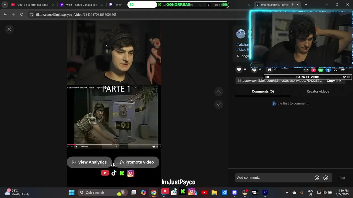Open comments via speech bubble icon

click(254, 70)
